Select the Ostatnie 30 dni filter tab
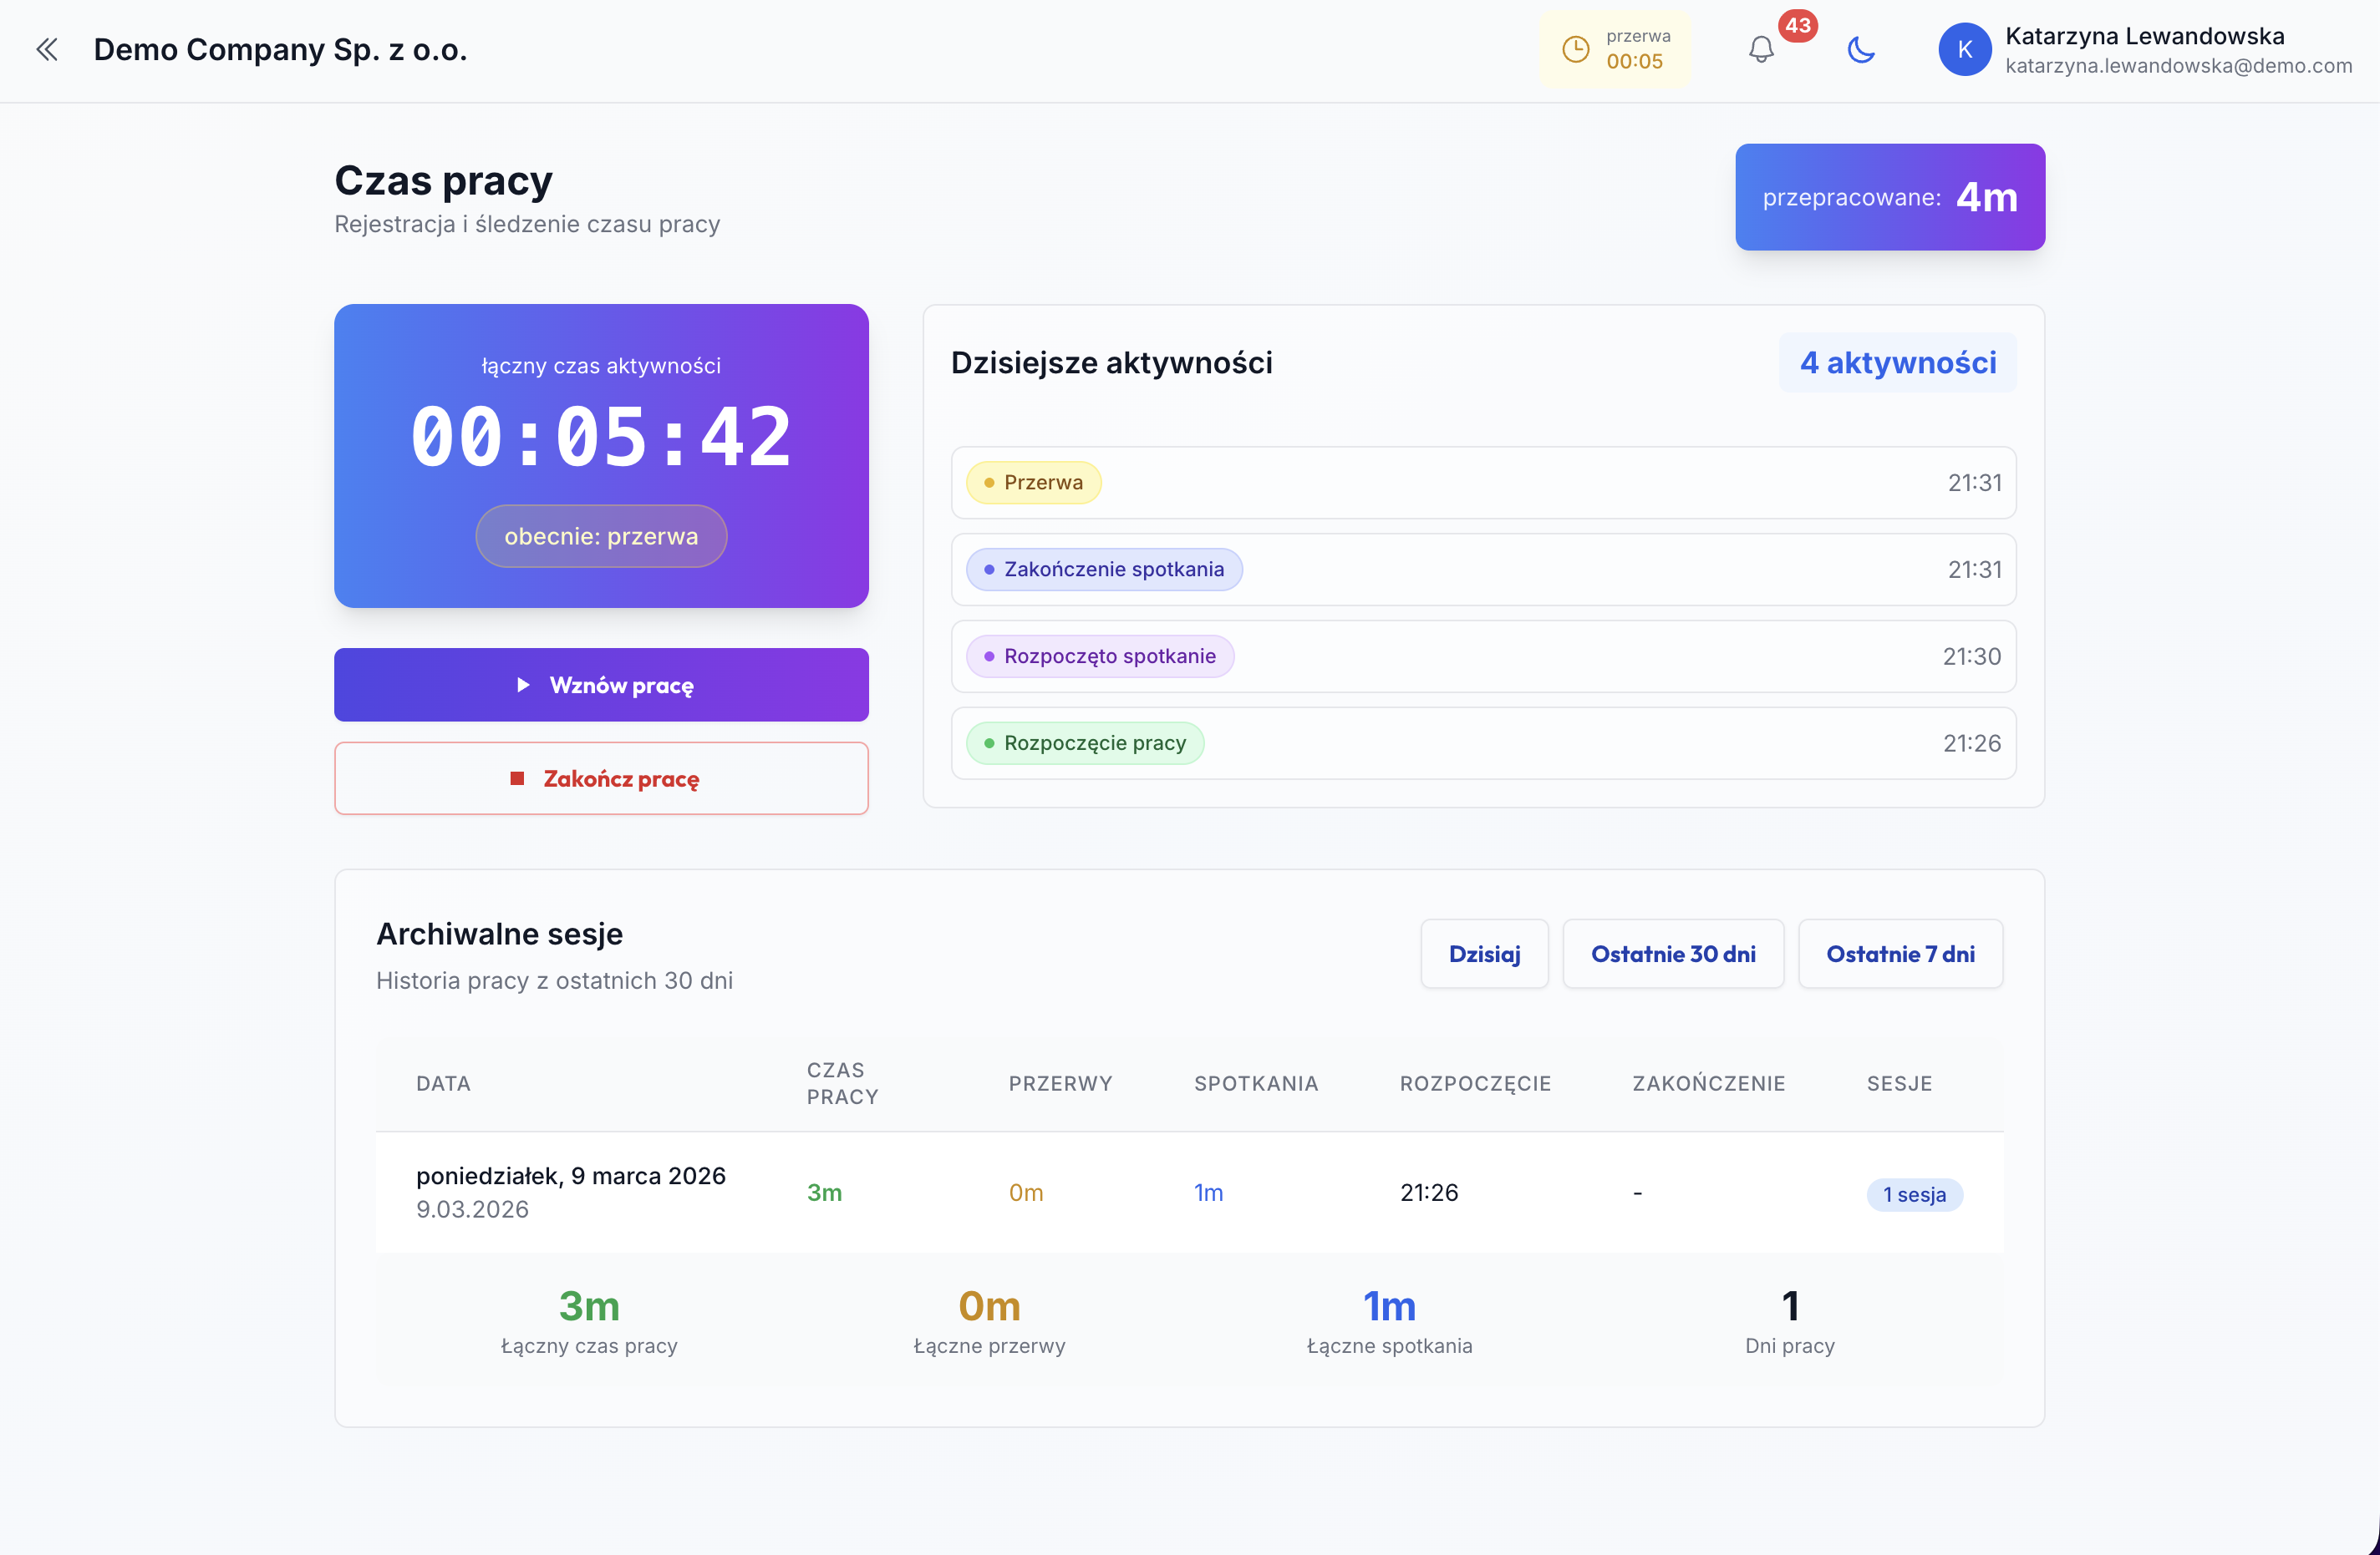 coord(1673,954)
